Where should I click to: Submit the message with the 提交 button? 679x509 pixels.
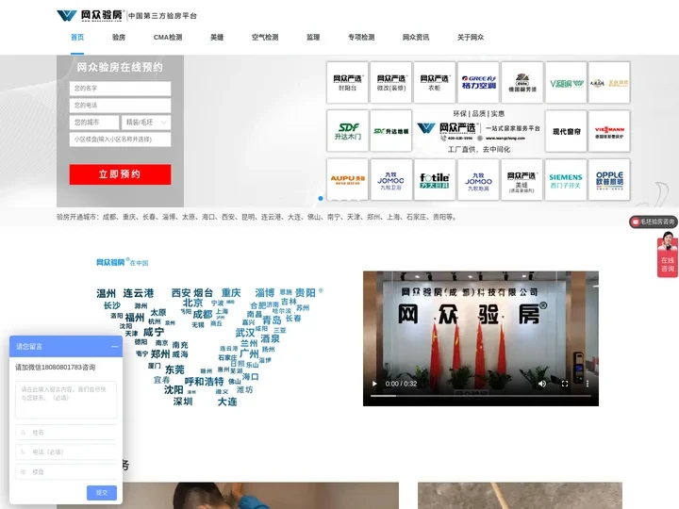coord(101,493)
